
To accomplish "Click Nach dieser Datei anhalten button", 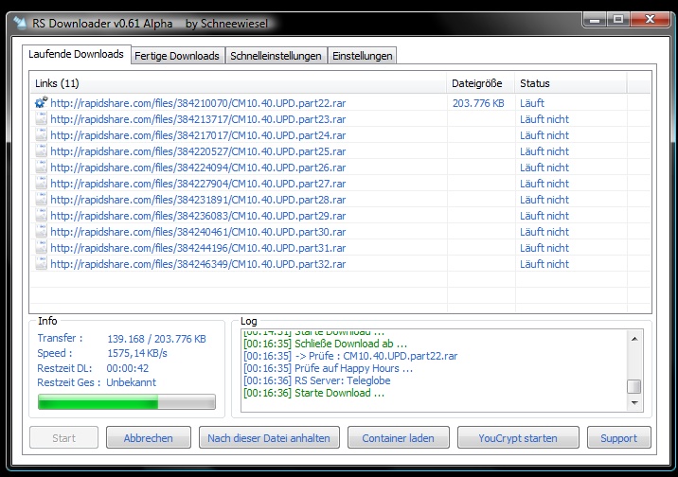I will pos(269,437).
